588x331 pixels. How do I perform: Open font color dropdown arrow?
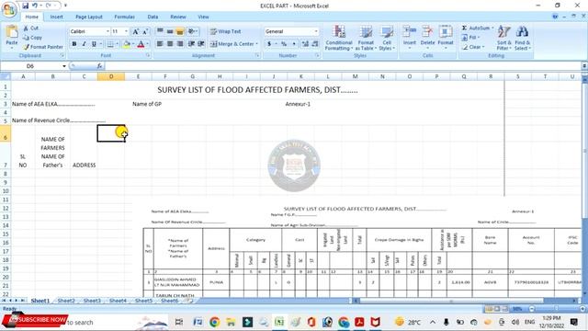click(x=147, y=44)
